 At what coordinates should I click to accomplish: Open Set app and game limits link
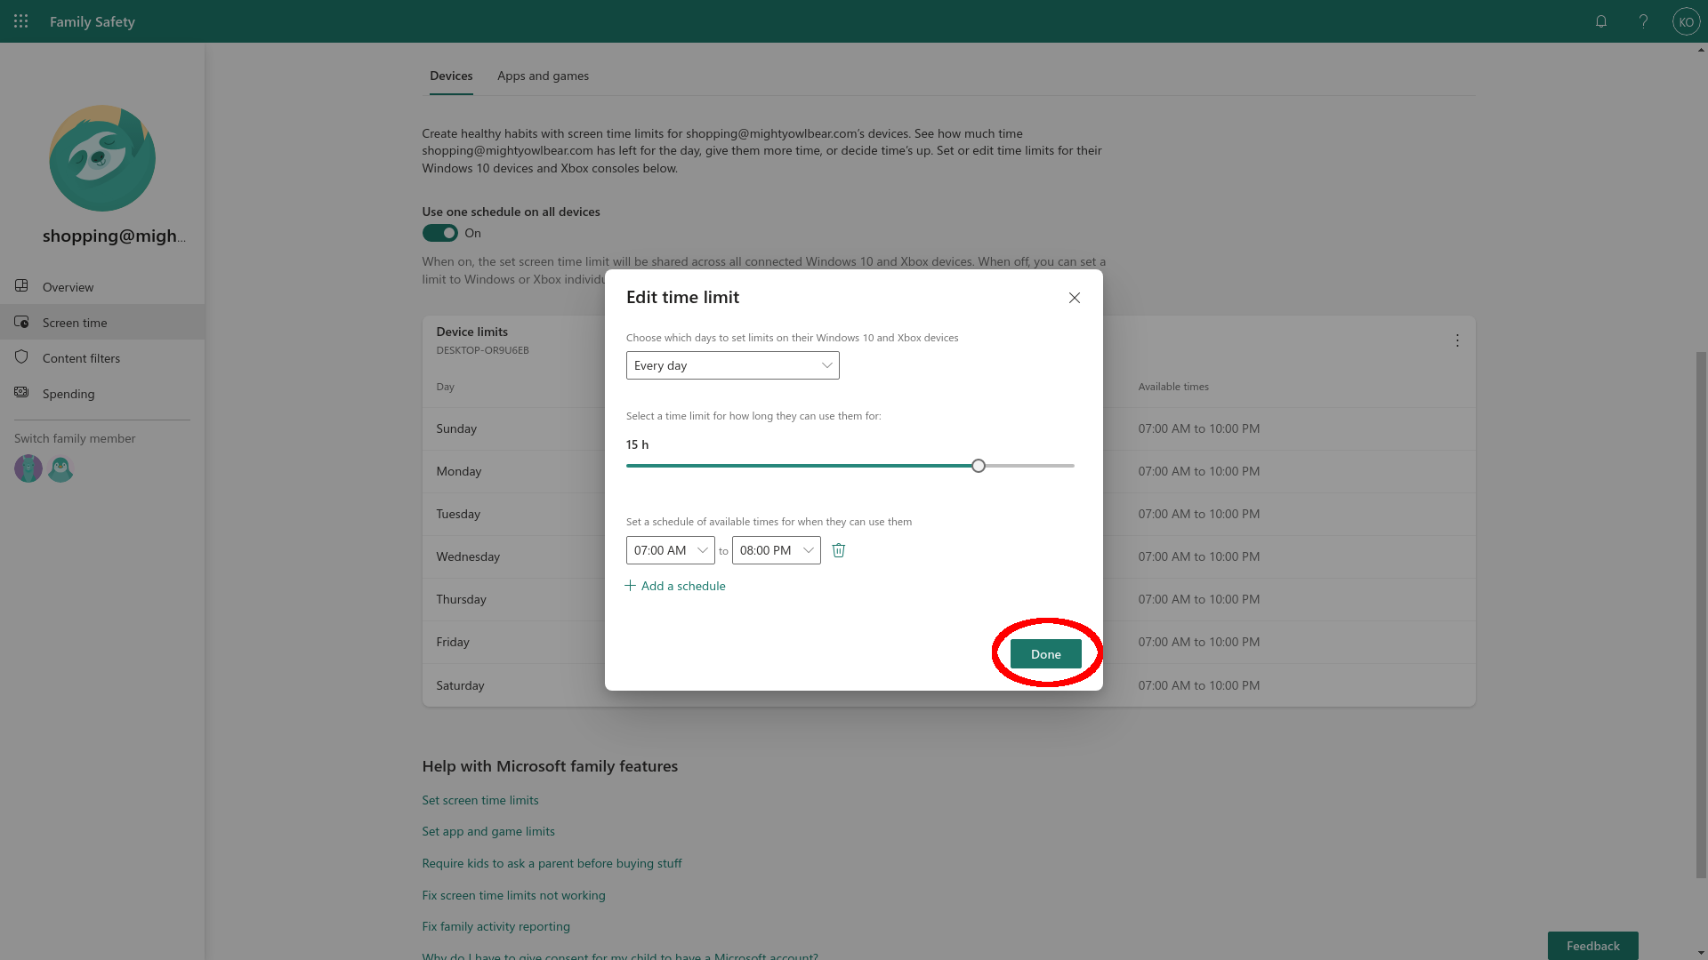pyautogui.click(x=488, y=831)
